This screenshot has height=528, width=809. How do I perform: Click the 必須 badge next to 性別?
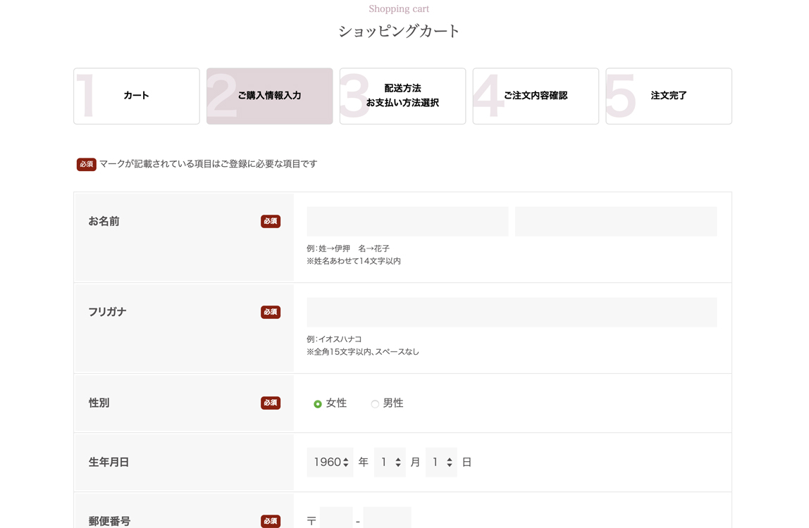(271, 403)
